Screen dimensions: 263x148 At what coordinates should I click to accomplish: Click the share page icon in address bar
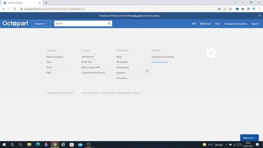[225, 9]
